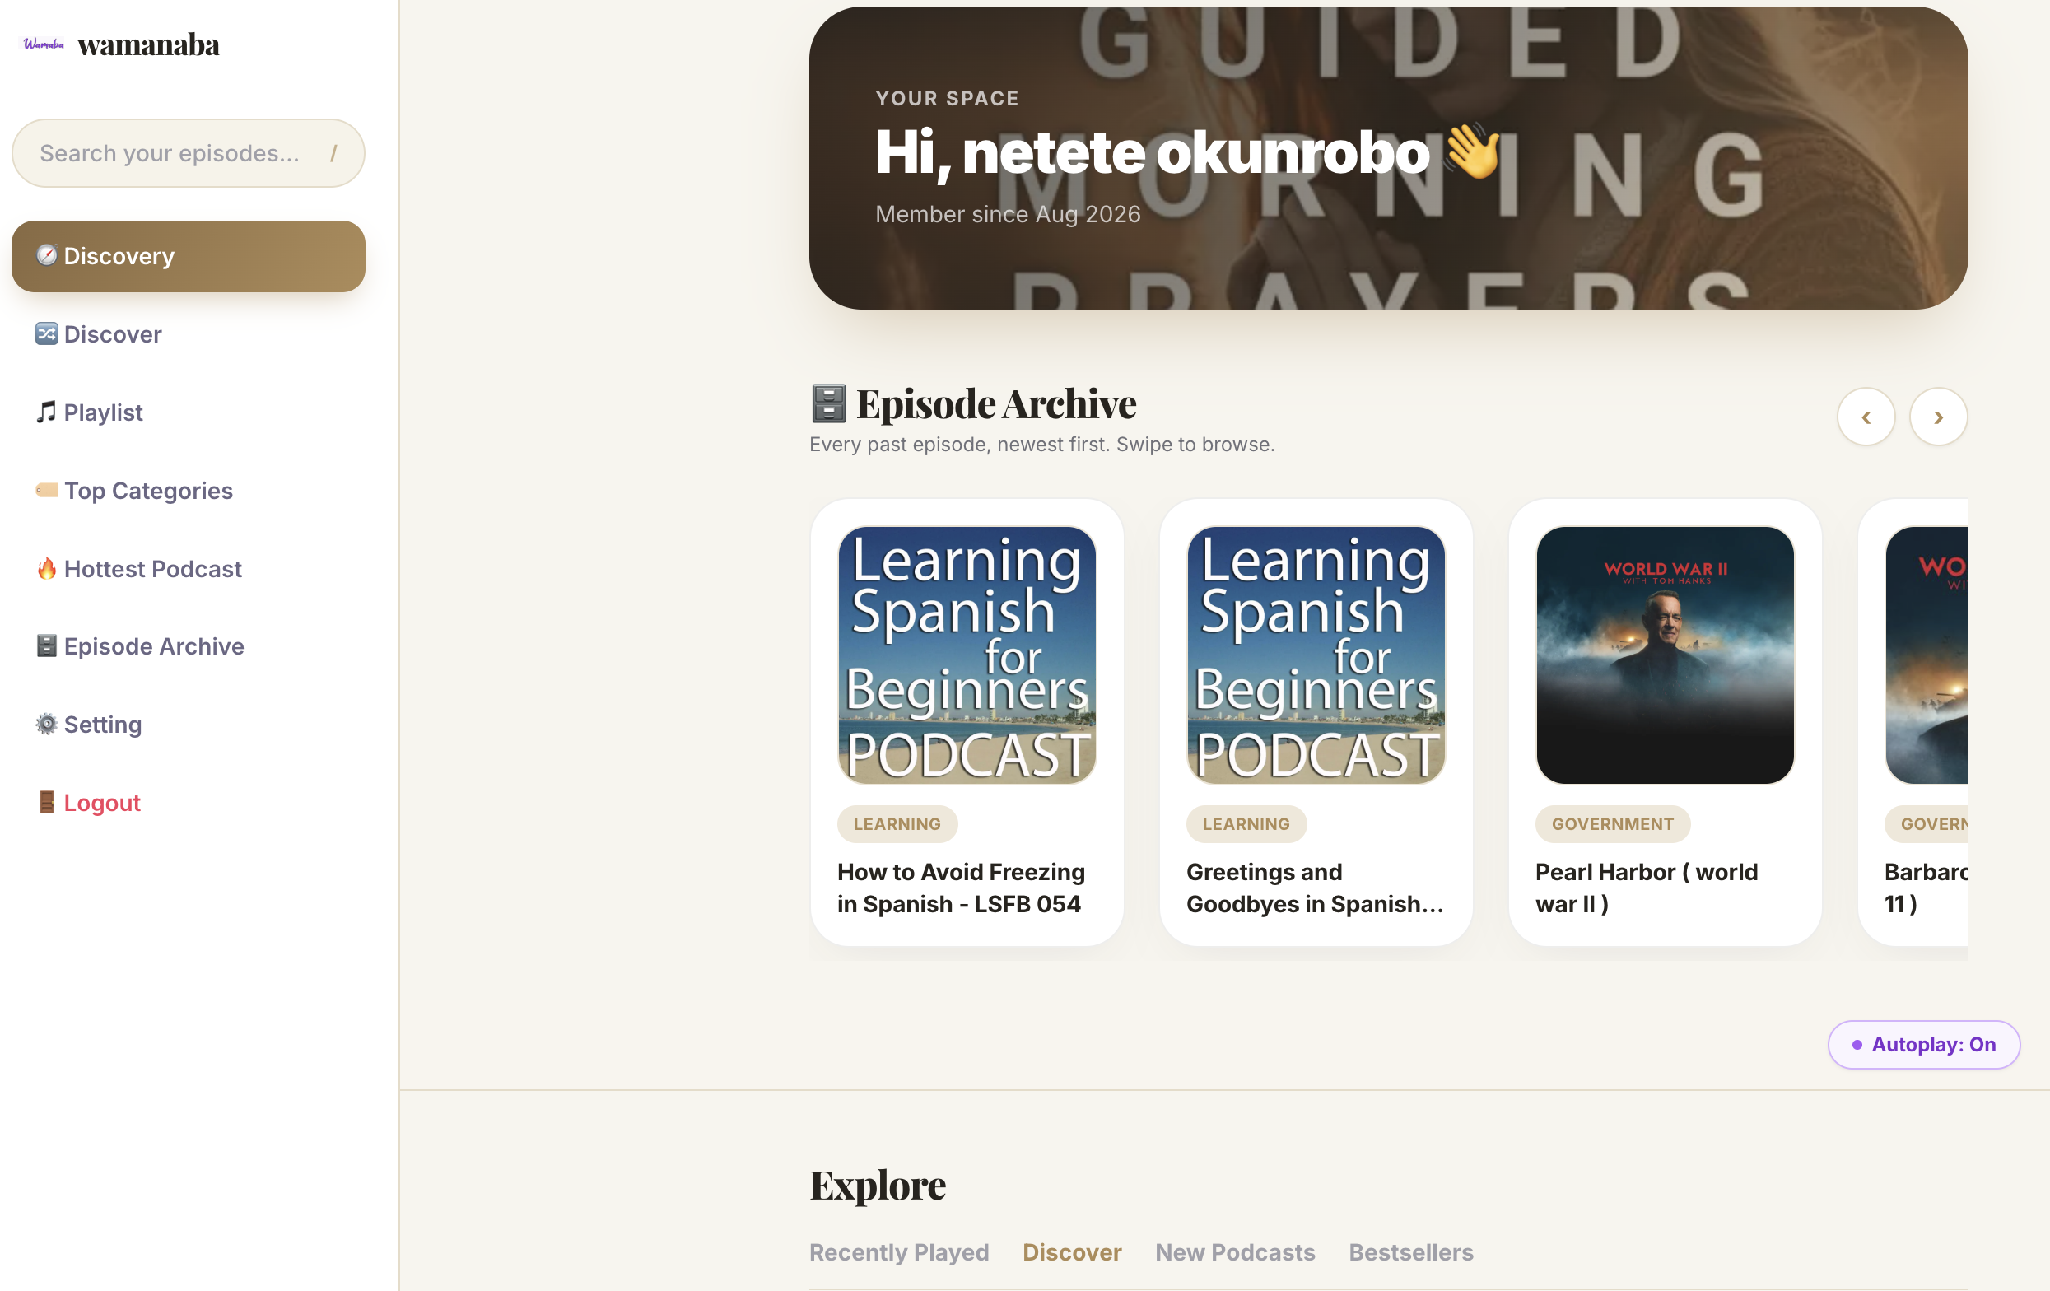Click the Discovery compass icon

click(47, 255)
